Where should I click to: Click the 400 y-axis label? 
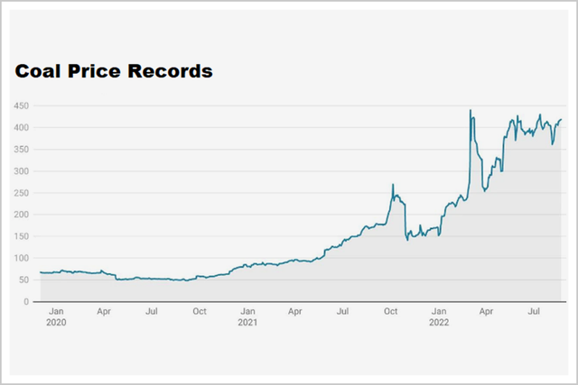(21, 128)
